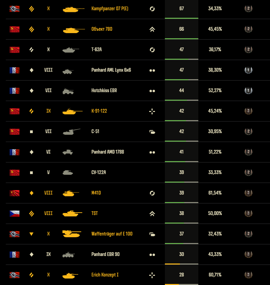Open the Panhard AML Lynx 6x6 vehicle name

point(111,70)
